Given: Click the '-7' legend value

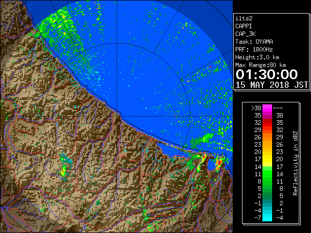Looking at the screenshot, I should pos(258,218).
